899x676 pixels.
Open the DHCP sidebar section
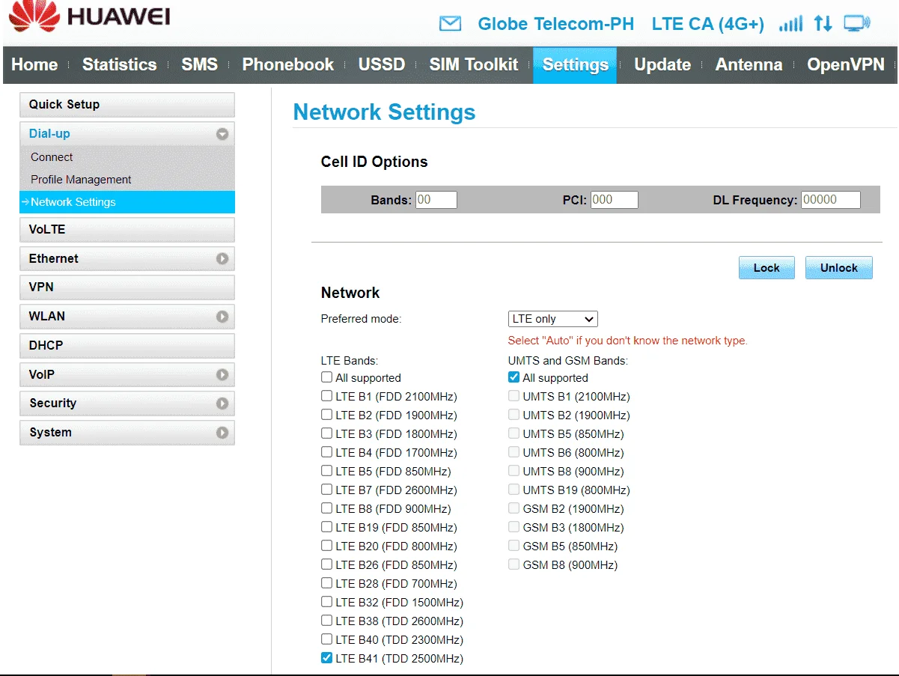[x=127, y=346]
